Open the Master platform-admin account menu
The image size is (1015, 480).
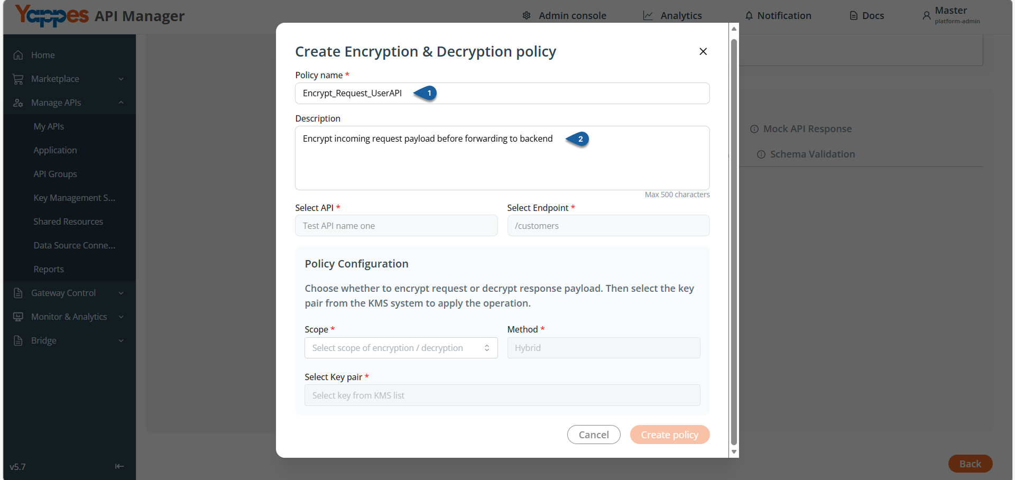952,15
